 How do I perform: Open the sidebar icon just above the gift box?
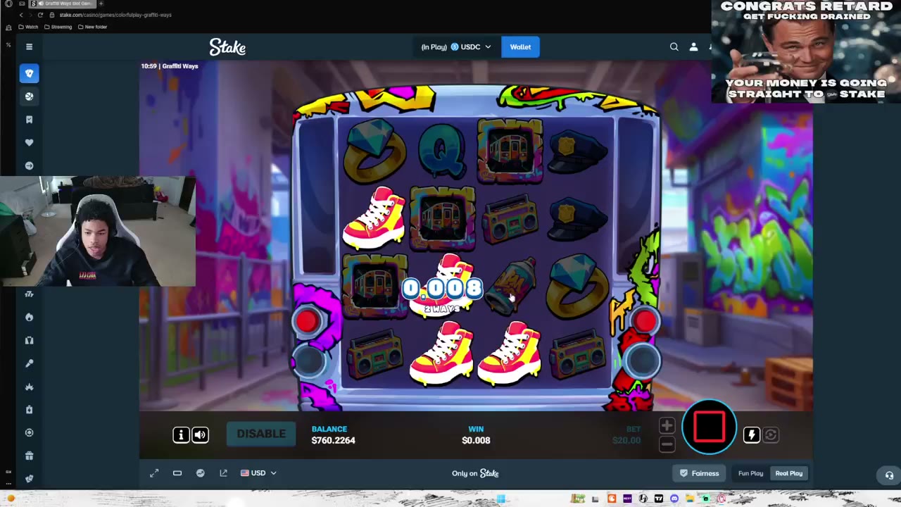(29, 432)
